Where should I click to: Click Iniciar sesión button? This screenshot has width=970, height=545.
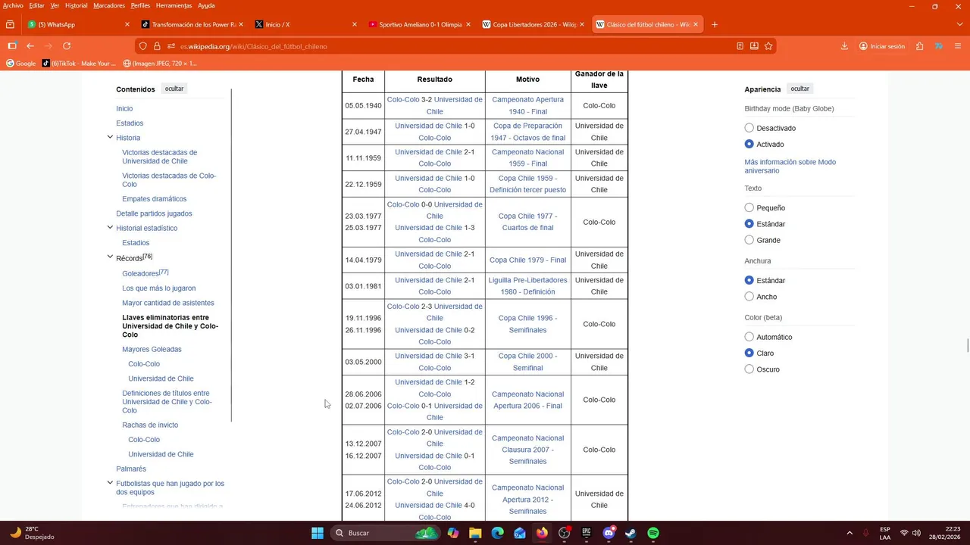pyautogui.click(x=882, y=46)
